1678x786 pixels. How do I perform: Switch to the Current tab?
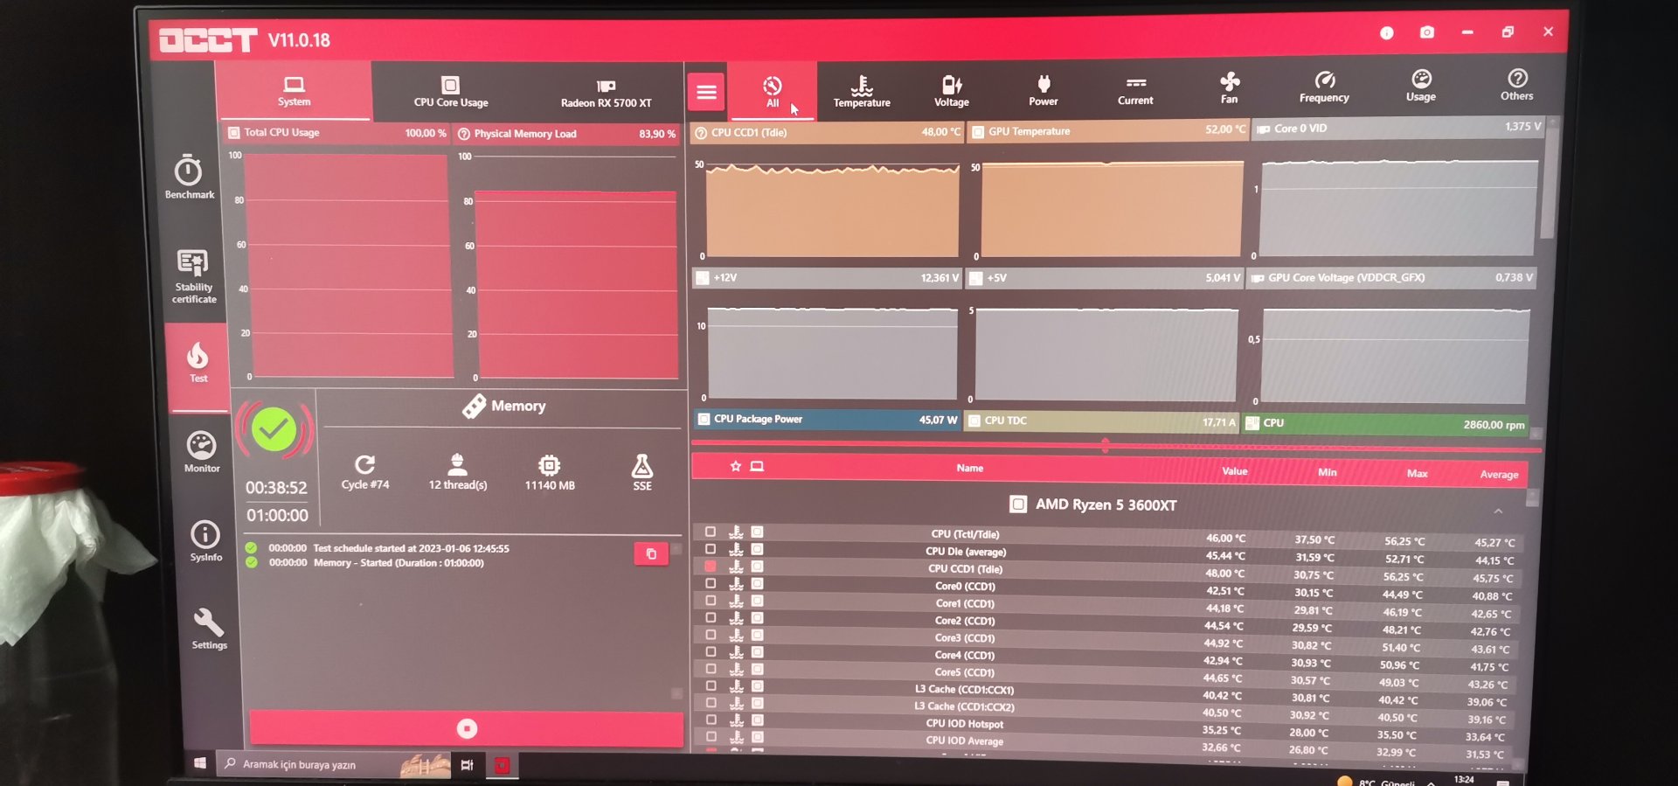pos(1135,89)
